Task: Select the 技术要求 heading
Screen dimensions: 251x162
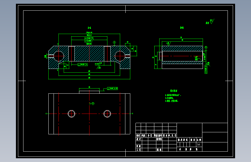Action: 174,91
